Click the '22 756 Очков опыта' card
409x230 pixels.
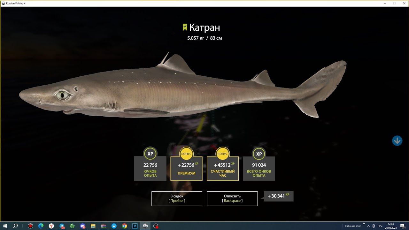[150, 168]
